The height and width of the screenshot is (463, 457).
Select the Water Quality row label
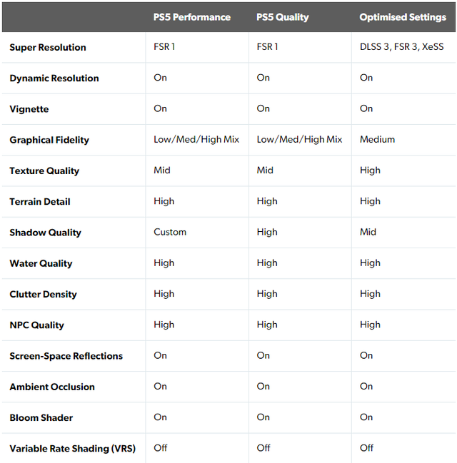[41, 263]
